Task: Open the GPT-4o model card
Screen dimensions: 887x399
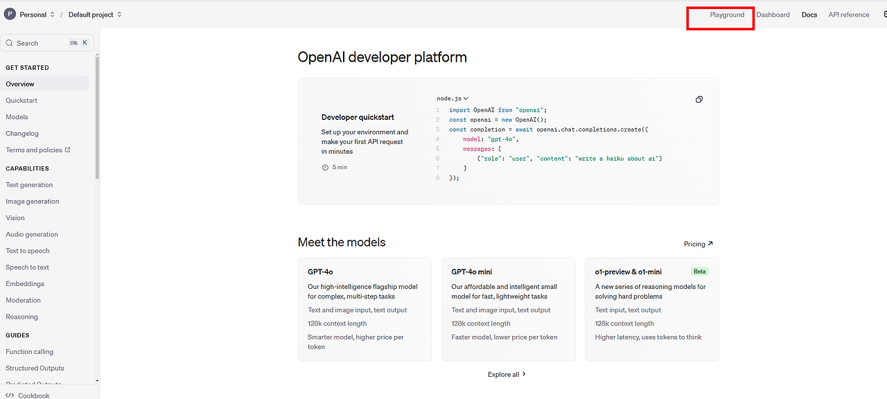Action: tap(365, 309)
